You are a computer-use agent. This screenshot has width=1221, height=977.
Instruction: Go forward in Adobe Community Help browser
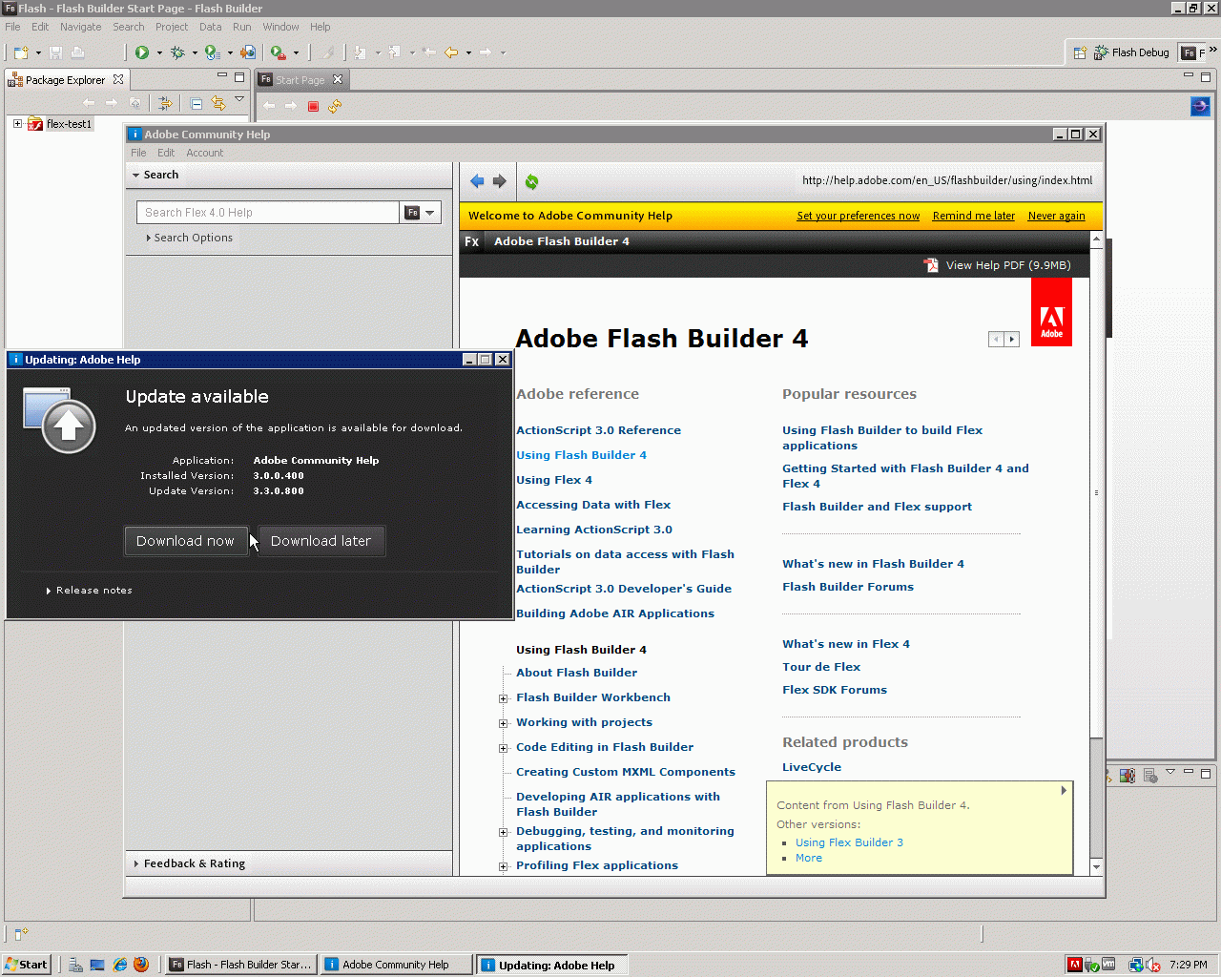point(500,181)
